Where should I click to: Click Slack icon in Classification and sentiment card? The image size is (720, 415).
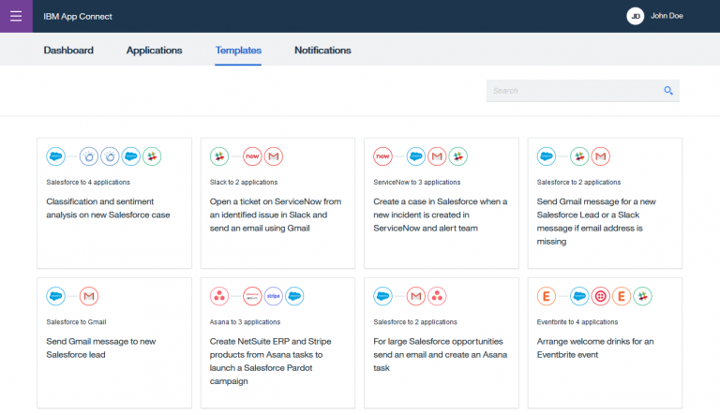(152, 156)
